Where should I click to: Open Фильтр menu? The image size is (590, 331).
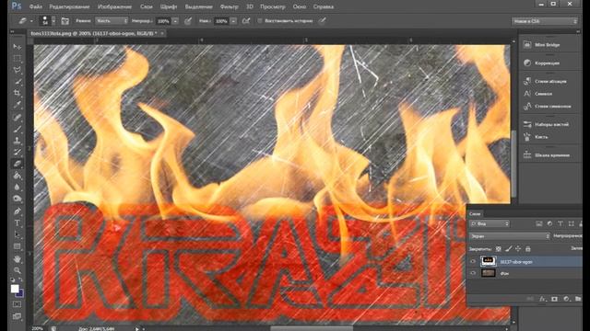point(229,6)
